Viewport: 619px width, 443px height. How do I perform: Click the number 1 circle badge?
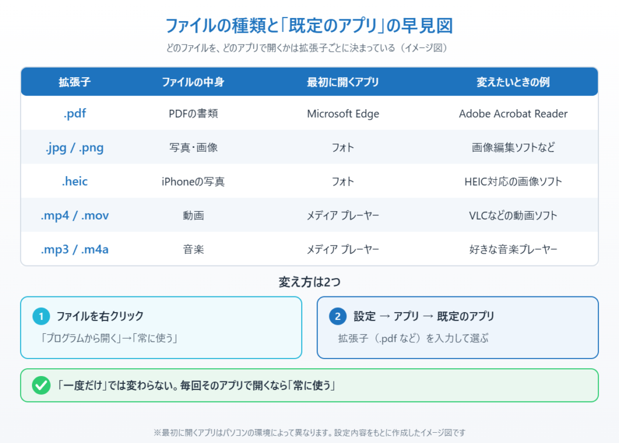point(41,316)
